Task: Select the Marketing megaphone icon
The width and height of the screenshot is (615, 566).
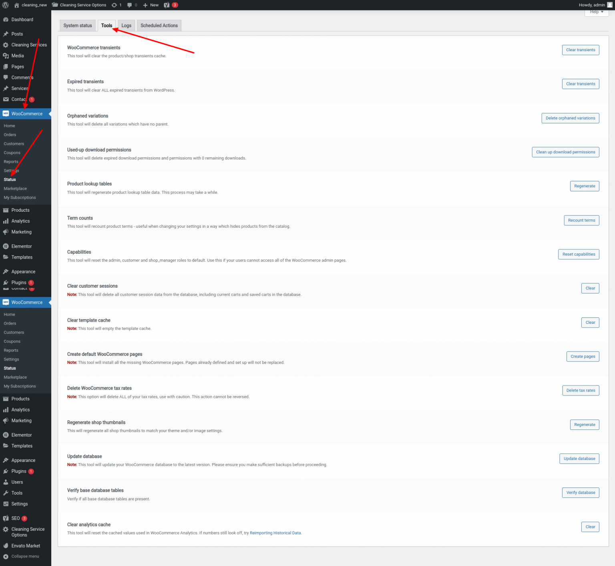Action: pos(6,232)
